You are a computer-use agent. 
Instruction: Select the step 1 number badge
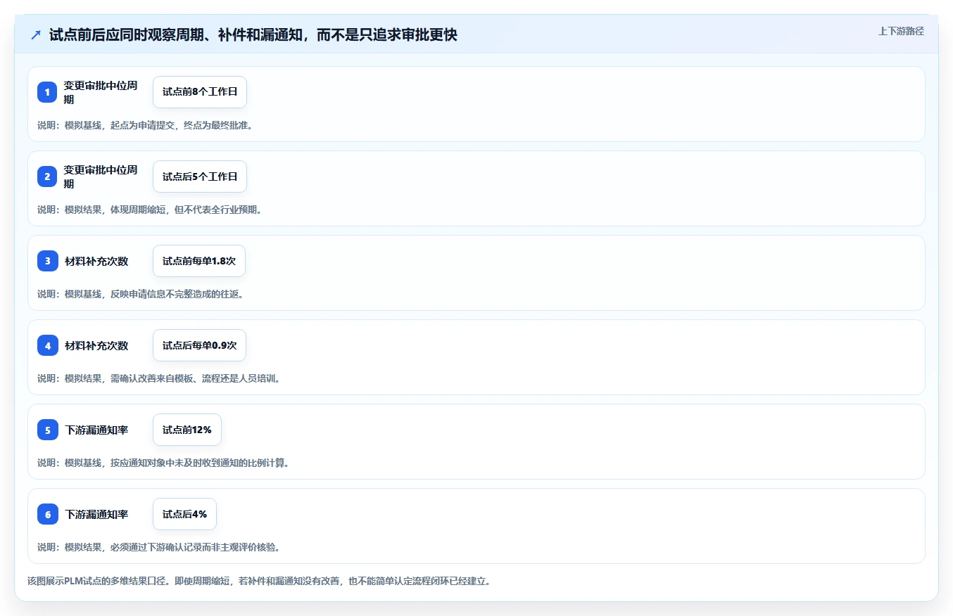(x=47, y=92)
